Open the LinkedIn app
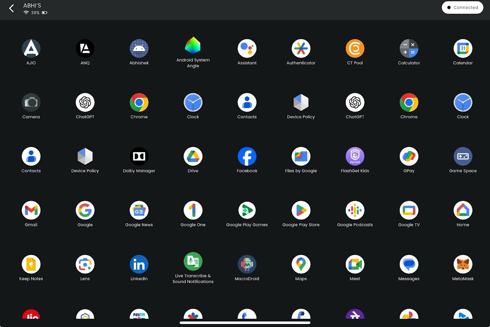This screenshot has height=327, width=490. pyautogui.click(x=139, y=264)
